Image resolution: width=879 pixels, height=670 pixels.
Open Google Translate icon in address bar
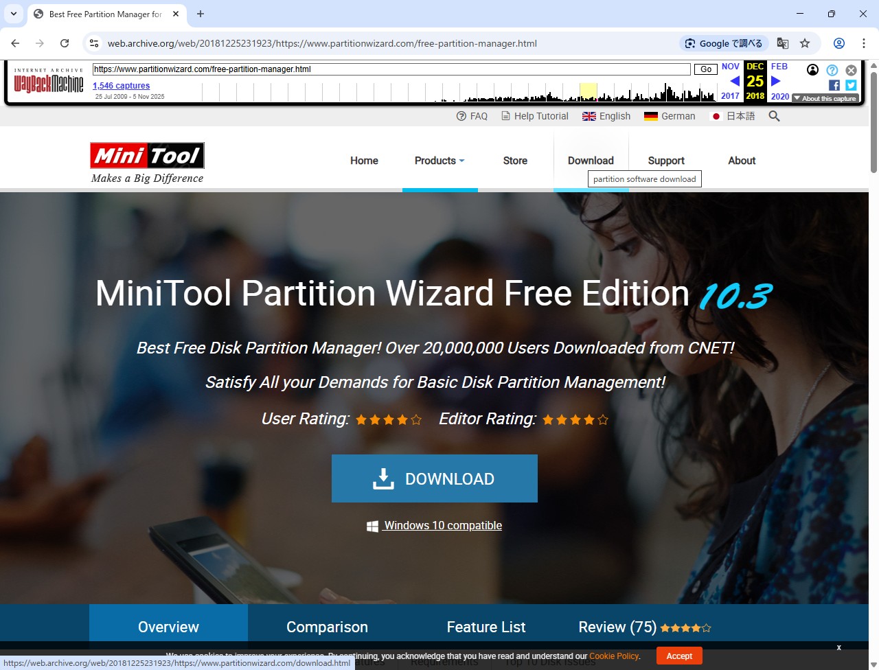click(x=782, y=43)
